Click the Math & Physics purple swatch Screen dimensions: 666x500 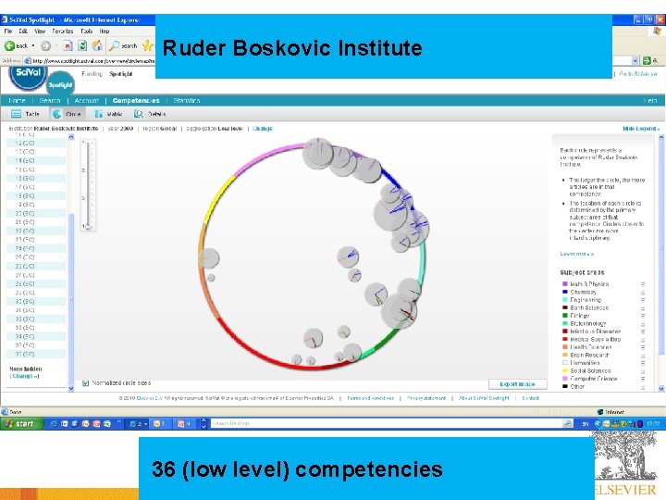click(565, 284)
